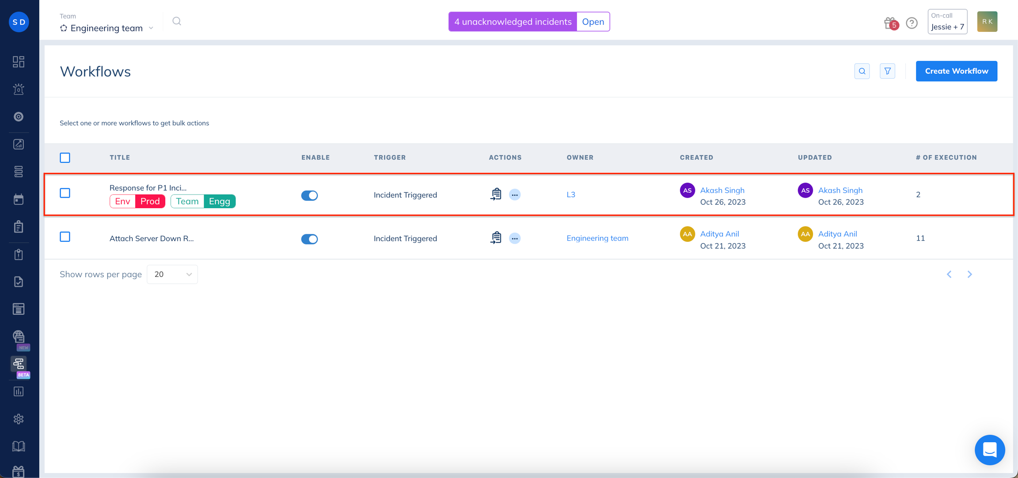Click the UPDATED column header
The image size is (1018, 478).
click(815, 157)
